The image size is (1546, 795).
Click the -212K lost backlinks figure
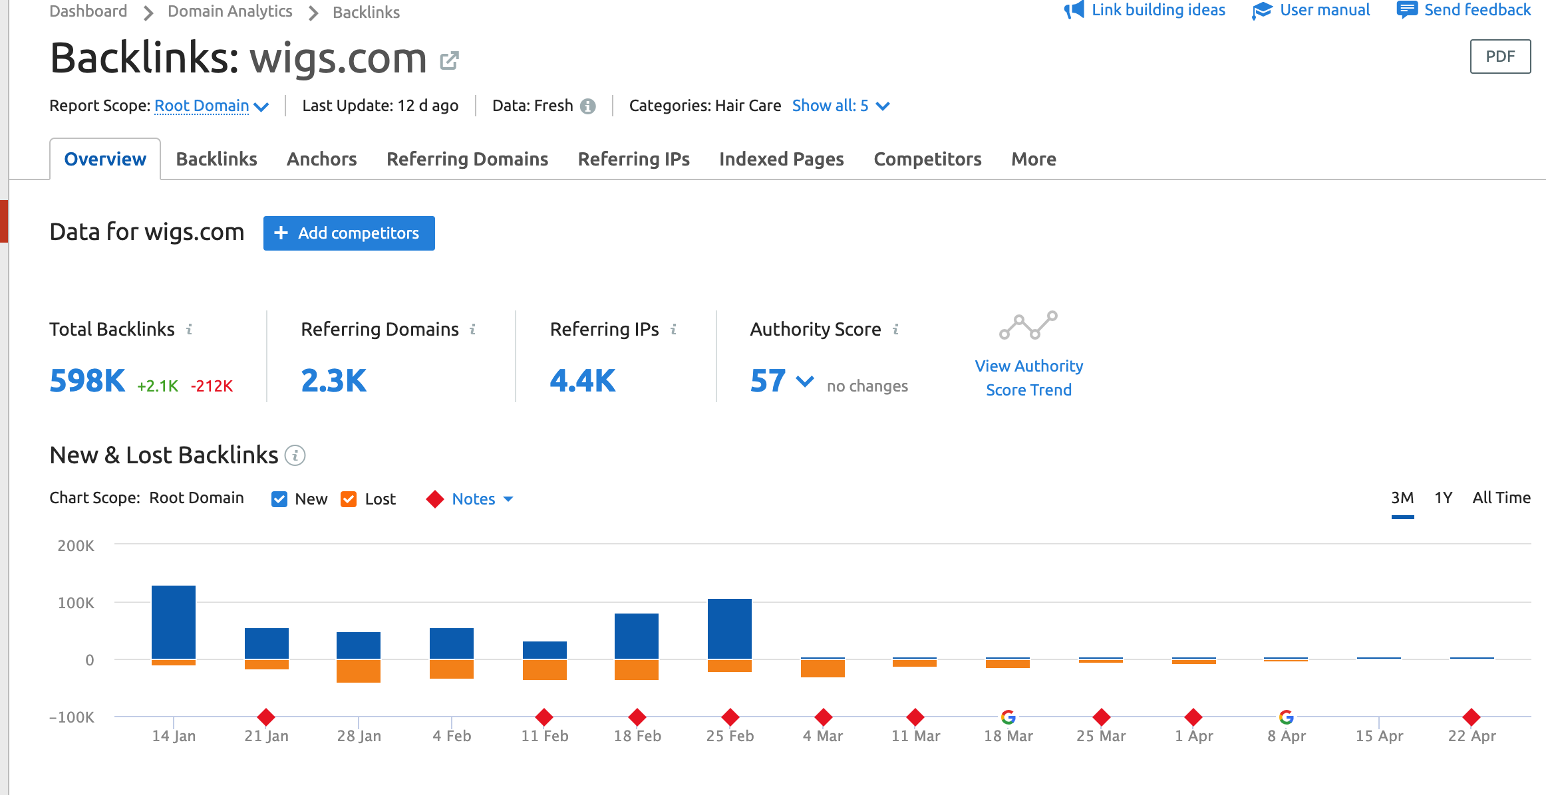pyautogui.click(x=212, y=386)
